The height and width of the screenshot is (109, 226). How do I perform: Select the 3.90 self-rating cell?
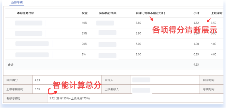138,33
